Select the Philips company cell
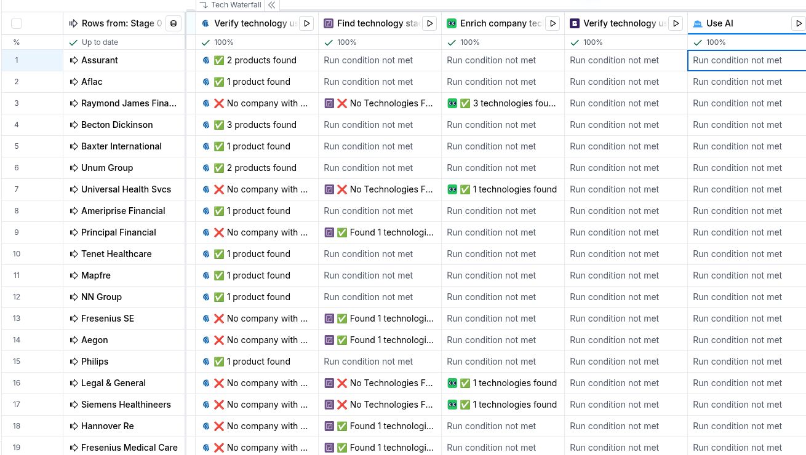This screenshot has height=455, width=806. click(x=124, y=362)
